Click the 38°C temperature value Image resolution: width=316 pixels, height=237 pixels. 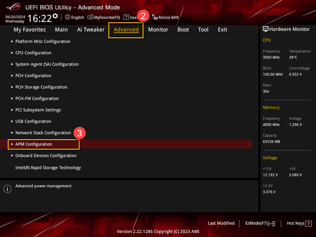pyautogui.click(x=293, y=58)
